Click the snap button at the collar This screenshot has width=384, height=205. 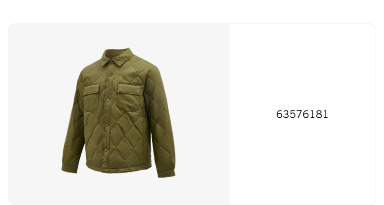coord(111,61)
